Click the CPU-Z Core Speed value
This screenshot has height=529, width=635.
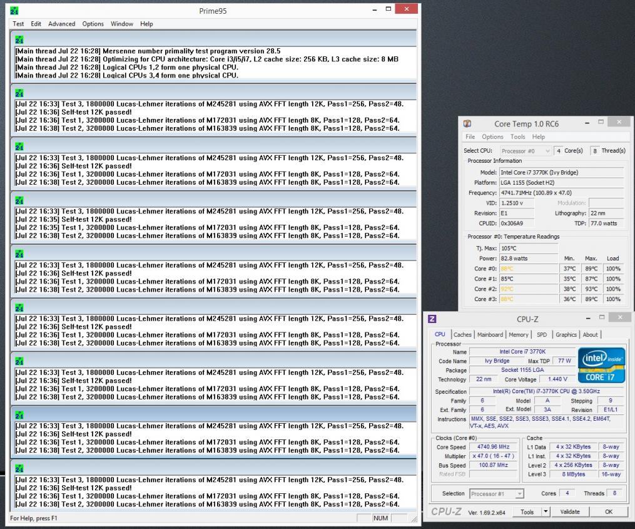tap(493, 447)
